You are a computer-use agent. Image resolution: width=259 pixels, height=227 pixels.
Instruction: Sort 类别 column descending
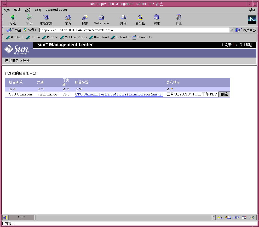[x=42, y=89]
